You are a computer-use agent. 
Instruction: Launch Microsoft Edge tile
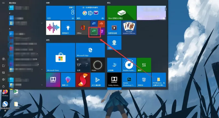[x=90, y=50]
